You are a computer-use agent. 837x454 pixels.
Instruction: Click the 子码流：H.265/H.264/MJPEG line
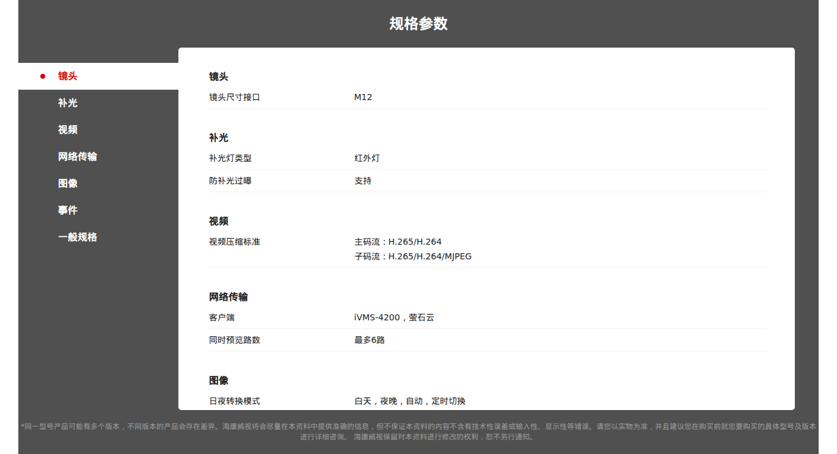click(x=413, y=256)
